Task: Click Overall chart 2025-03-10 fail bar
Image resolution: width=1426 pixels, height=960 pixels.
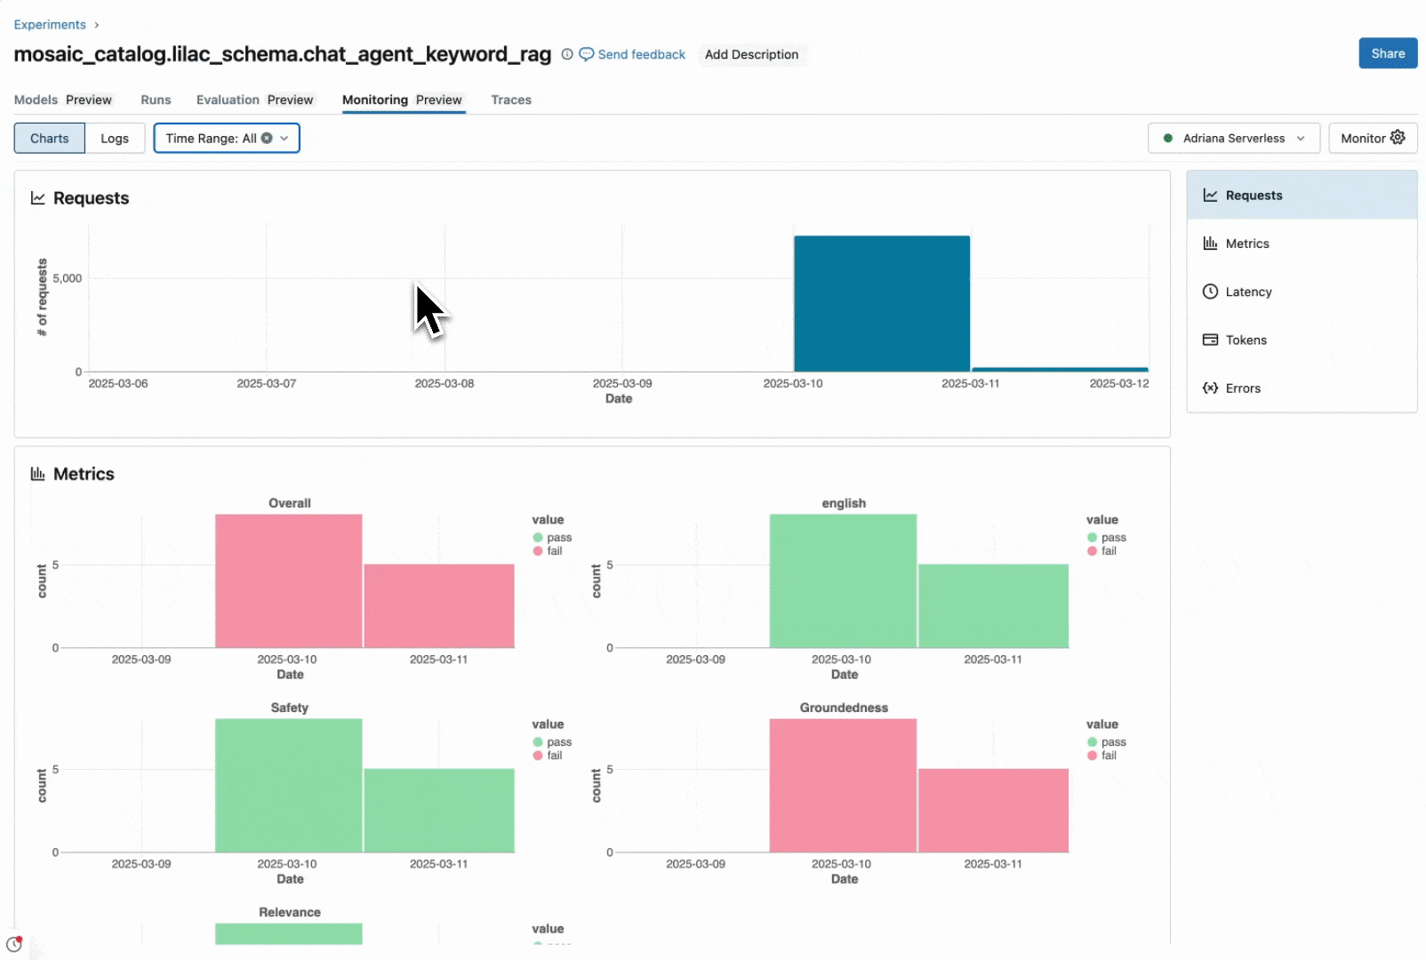Action: tap(289, 581)
